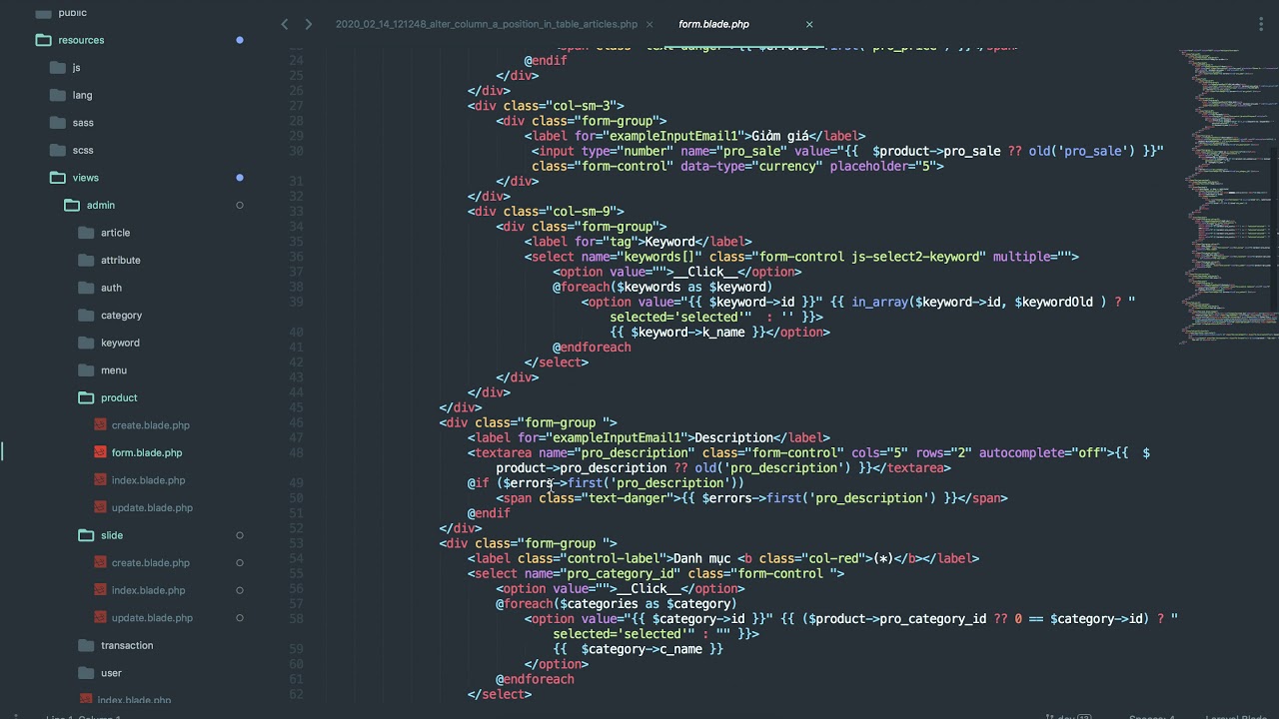The width and height of the screenshot is (1279, 719).
Task: Click the folder icon beside js
Action: 57,67
